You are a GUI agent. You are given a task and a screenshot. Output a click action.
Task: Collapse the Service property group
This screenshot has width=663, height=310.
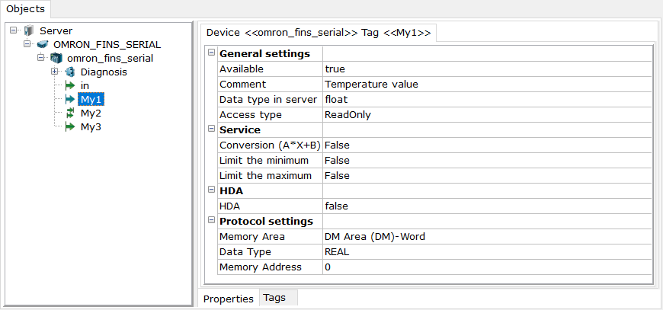pyautogui.click(x=211, y=129)
